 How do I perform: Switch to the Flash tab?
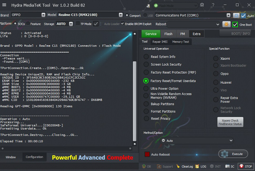pos(168,34)
